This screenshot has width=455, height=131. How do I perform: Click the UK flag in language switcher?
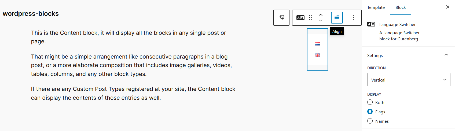[x=317, y=55]
